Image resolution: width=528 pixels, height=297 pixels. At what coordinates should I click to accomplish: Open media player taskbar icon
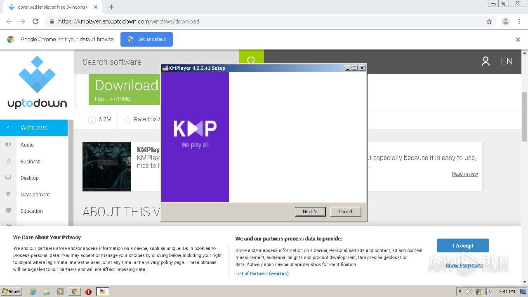[61, 292]
